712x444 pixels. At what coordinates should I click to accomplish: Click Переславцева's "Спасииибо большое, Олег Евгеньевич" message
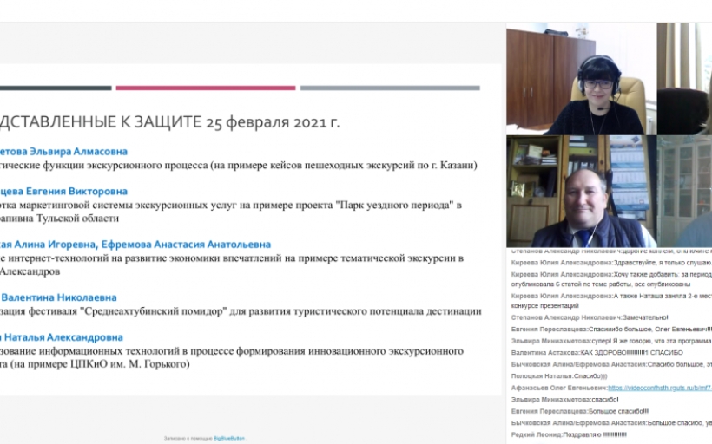[x=611, y=330]
